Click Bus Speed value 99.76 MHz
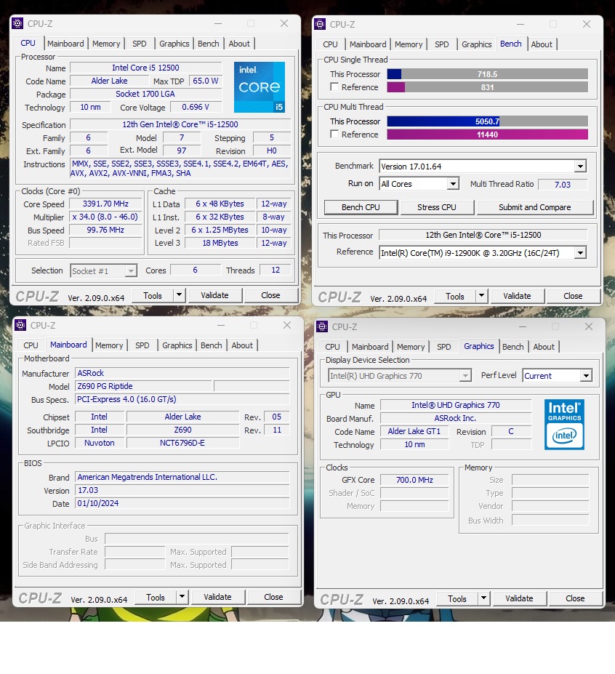This screenshot has width=615, height=674. point(105,230)
